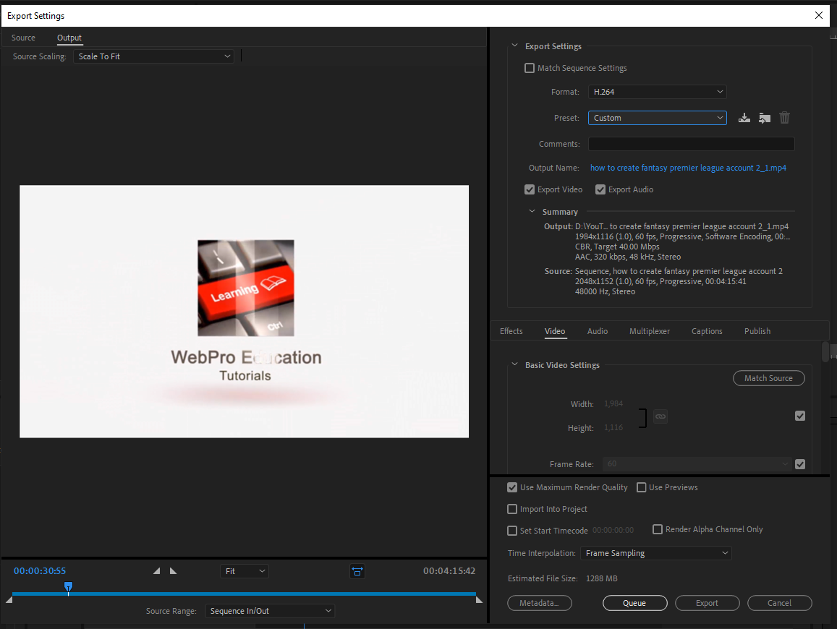Click the current timecode 00:00:30:55
Screen dimensions: 837x629
tap(40, 571)
